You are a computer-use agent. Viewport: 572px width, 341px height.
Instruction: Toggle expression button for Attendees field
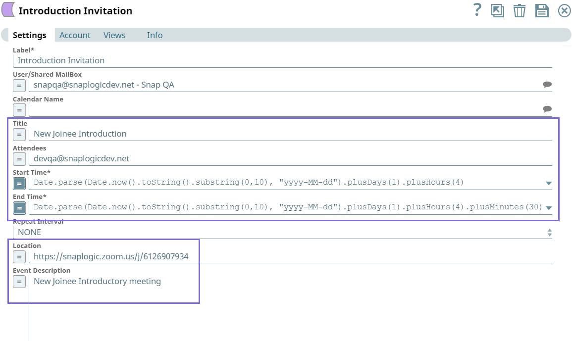coord(19,159)
